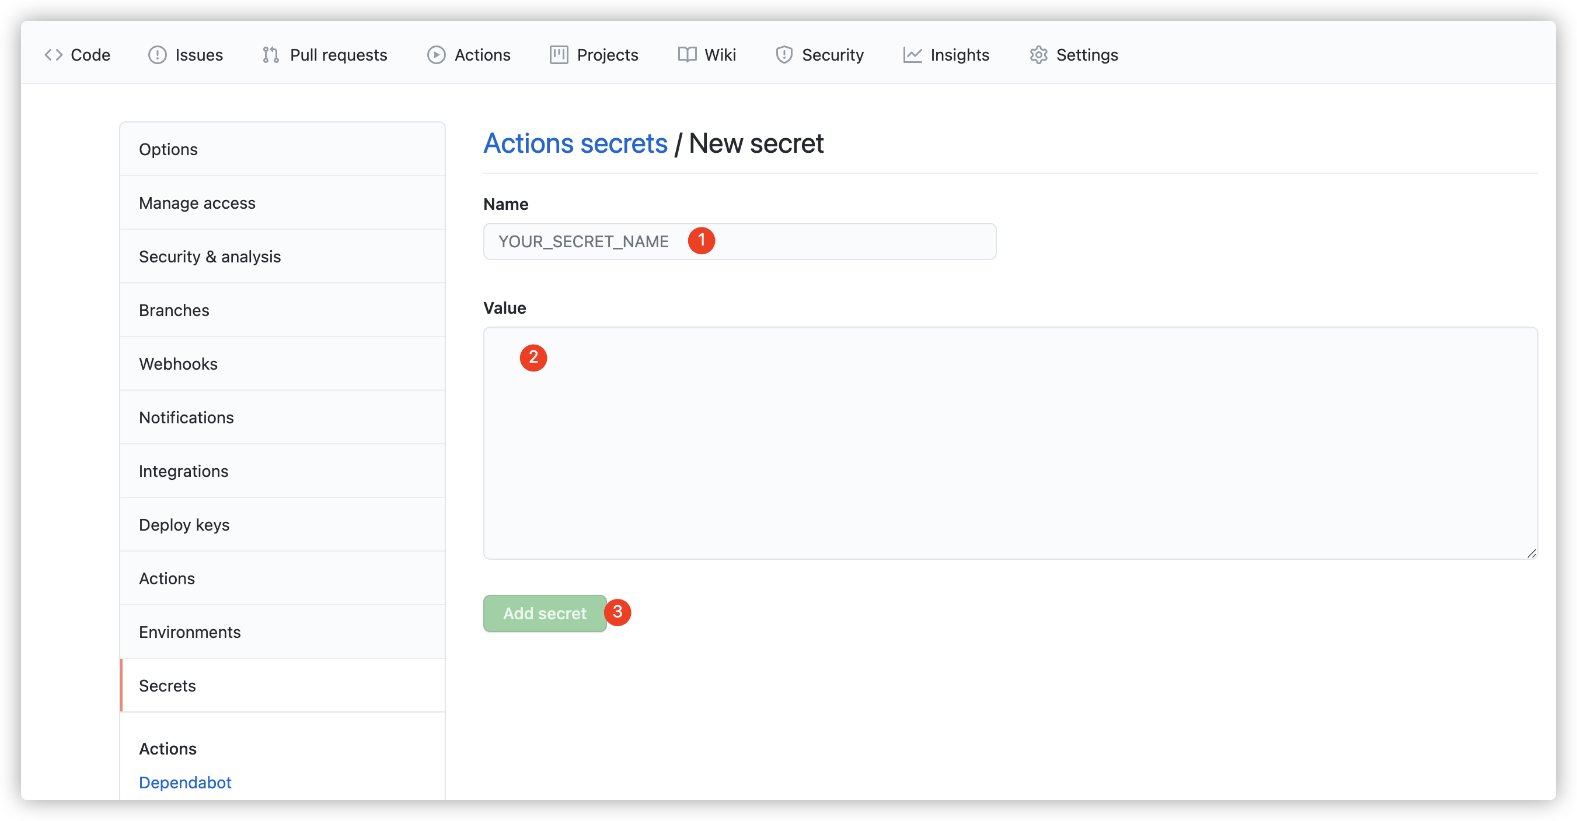This screenshot has width=1577, height=821.
Task: Go to Deploy keys settings
Action: click(x=184, y=525)
